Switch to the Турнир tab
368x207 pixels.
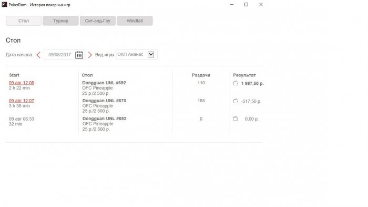[60, 21]
